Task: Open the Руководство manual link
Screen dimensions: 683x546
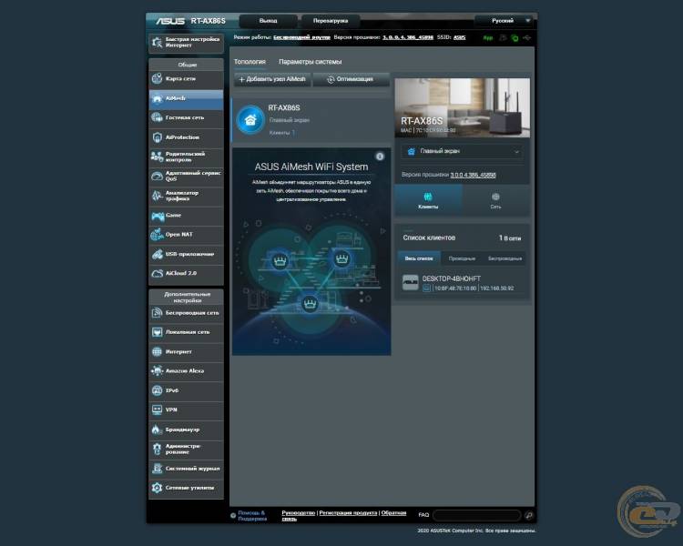Action: click(299, 513)
